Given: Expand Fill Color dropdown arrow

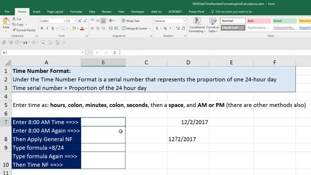Looking at the screenshot, I should coord(78,28).
